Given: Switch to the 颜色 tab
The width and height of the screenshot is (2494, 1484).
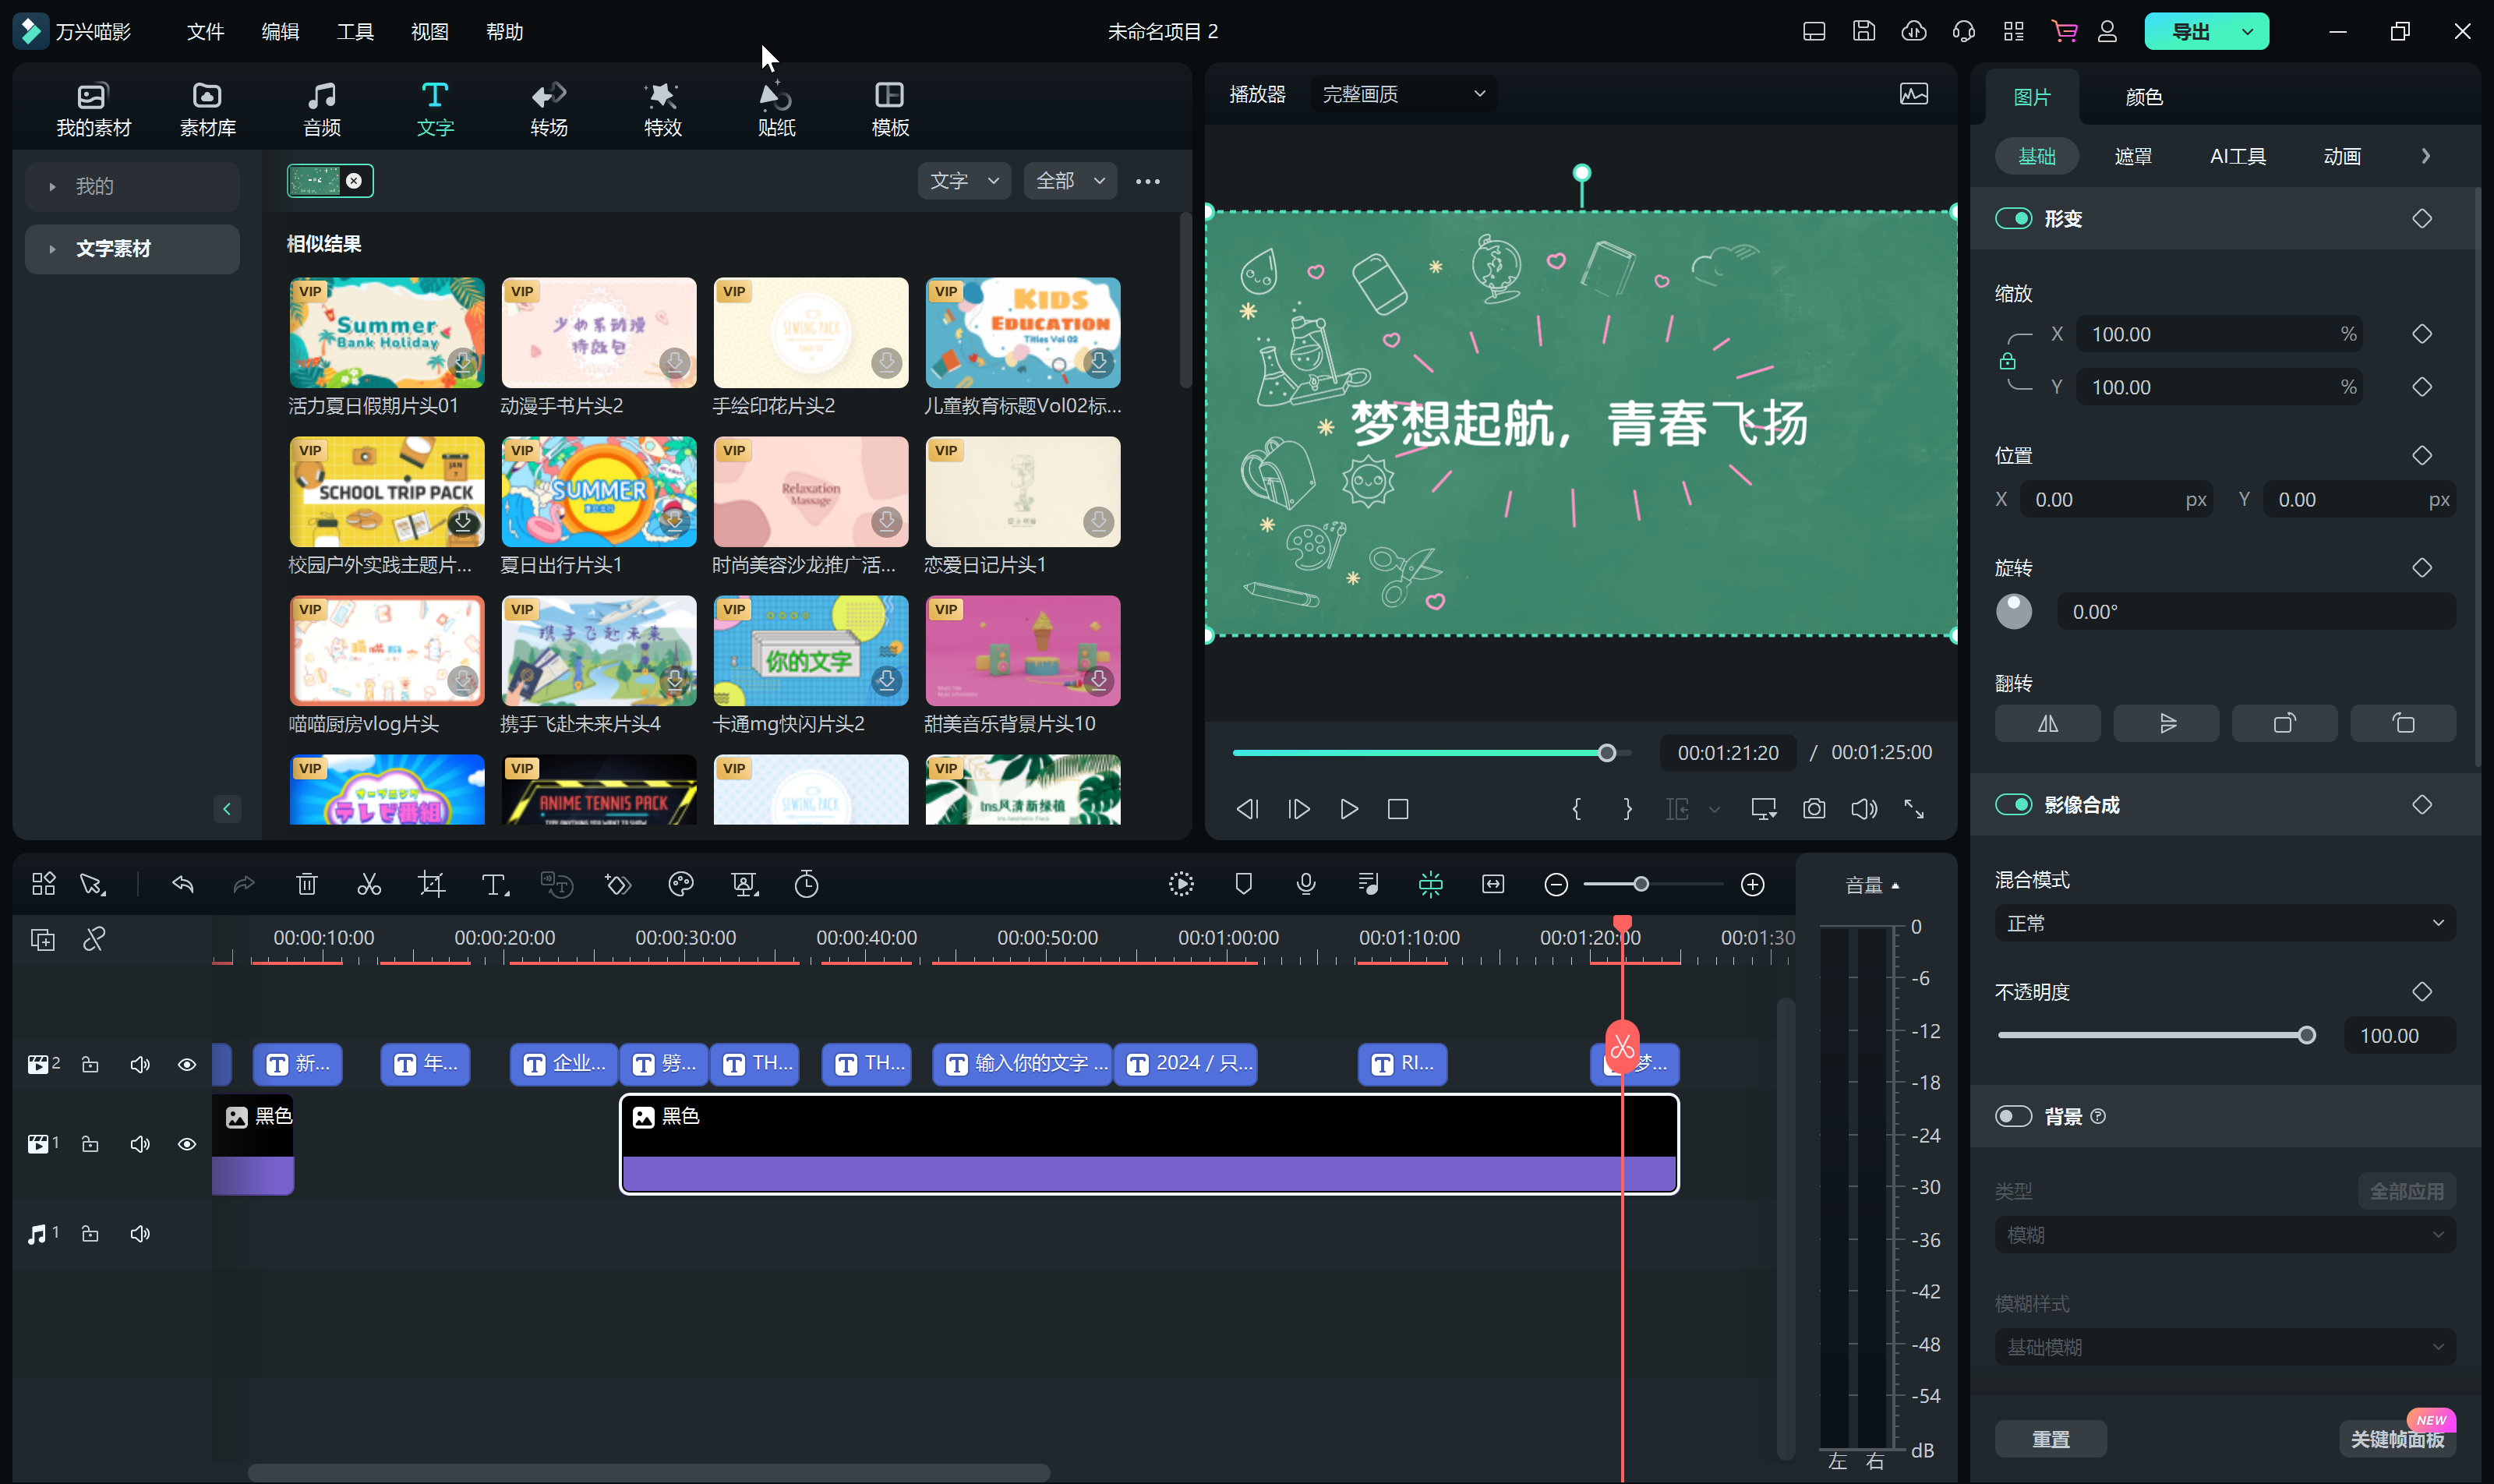Looking at the screenshot, I should [2143, 97].
